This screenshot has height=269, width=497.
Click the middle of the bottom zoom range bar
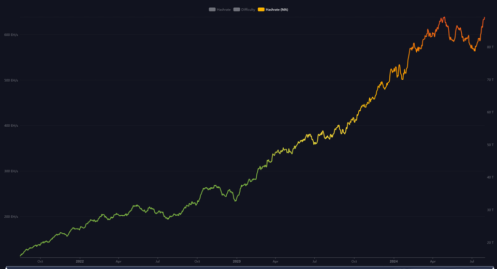pos(248,267)
